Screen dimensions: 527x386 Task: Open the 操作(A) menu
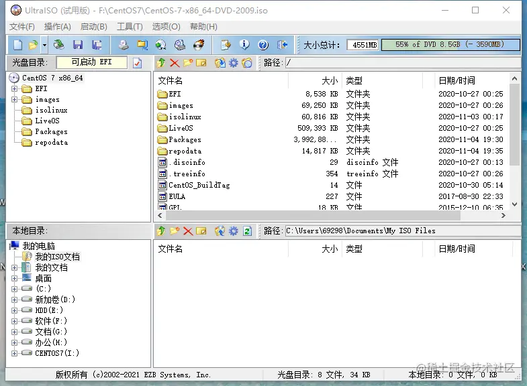pyautogui.click(x=58, y=27)
